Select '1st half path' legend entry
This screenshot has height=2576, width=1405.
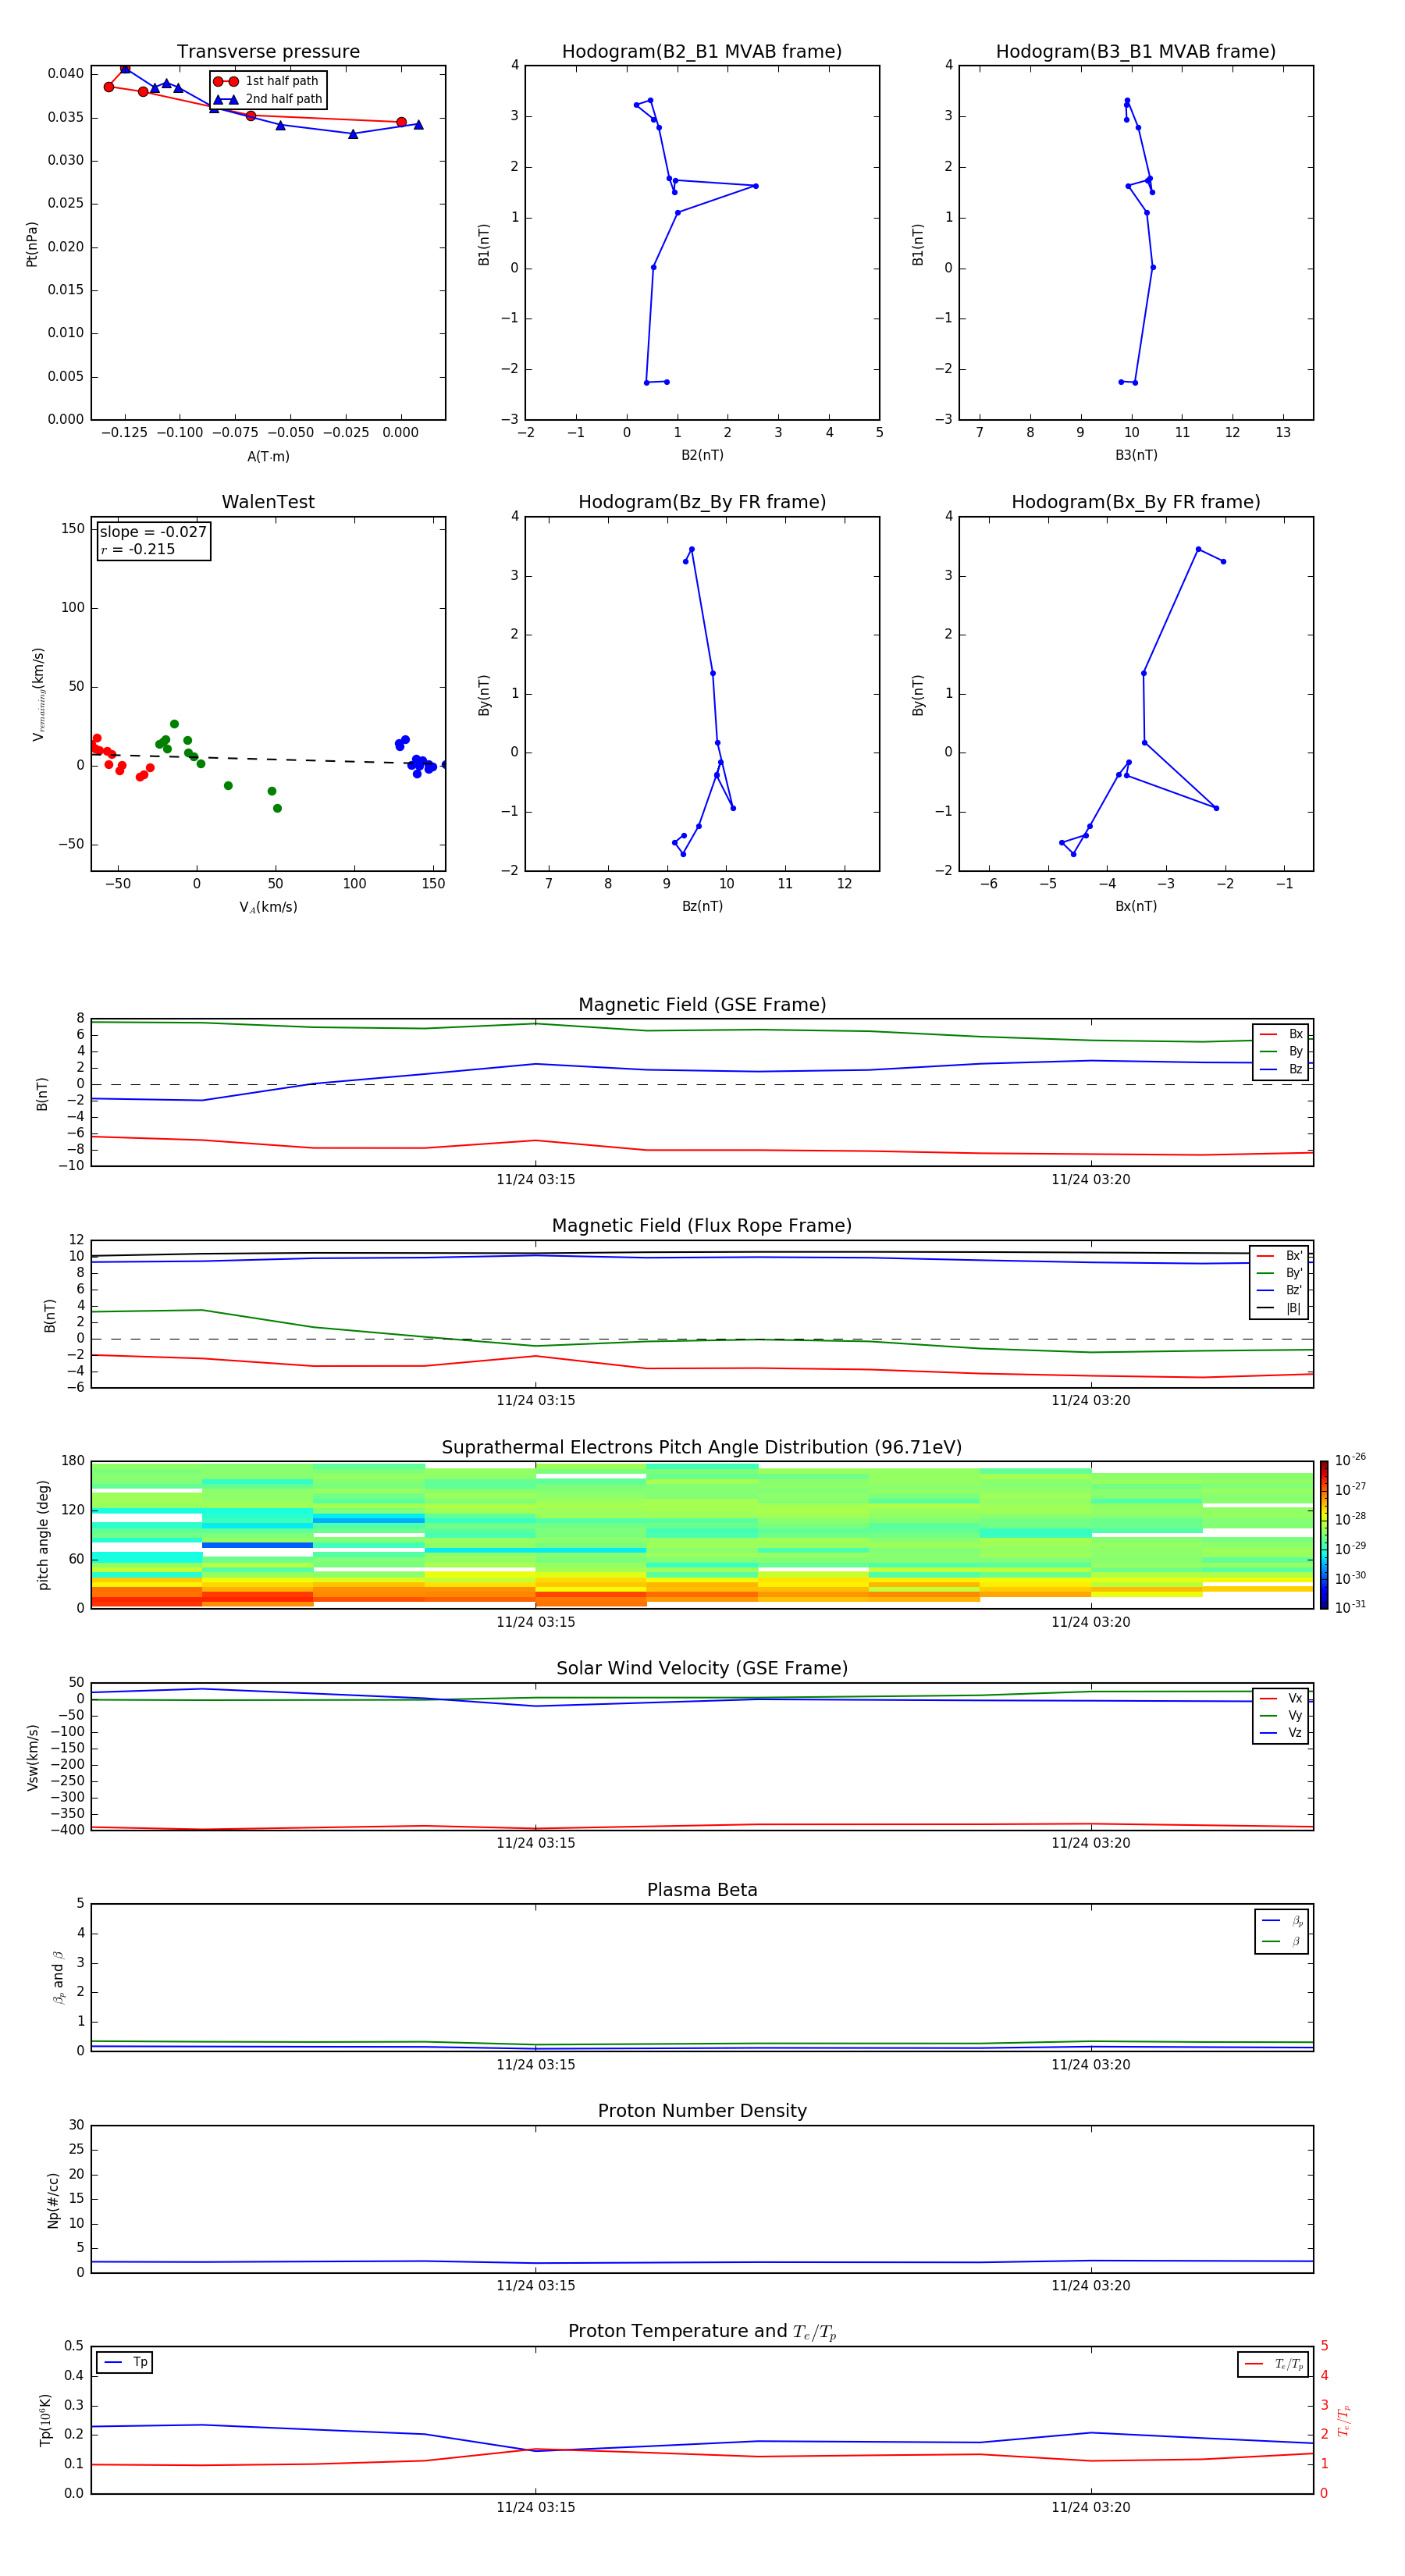point(267,81)
